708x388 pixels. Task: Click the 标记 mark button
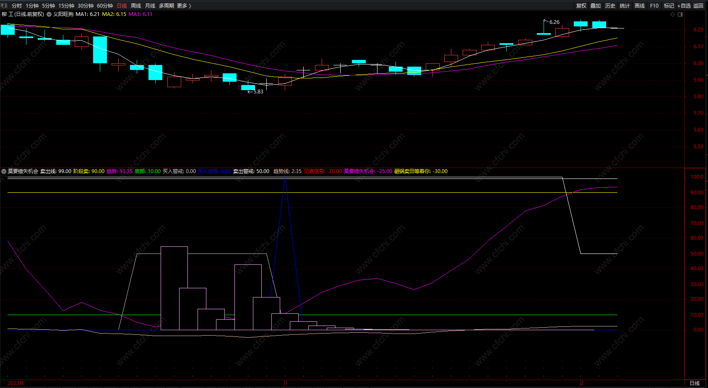point(669,6)
